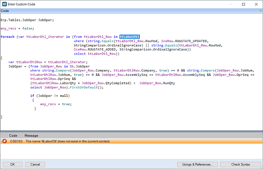Click the Cancel button
This screenshot has width=263, height=169.
(35, 164)
